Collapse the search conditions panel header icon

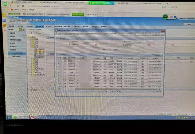(x=58, y=38)
